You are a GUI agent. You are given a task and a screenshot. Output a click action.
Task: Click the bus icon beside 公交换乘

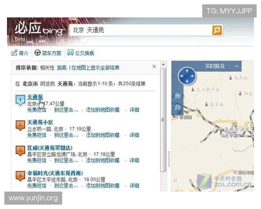click(70, 53)
